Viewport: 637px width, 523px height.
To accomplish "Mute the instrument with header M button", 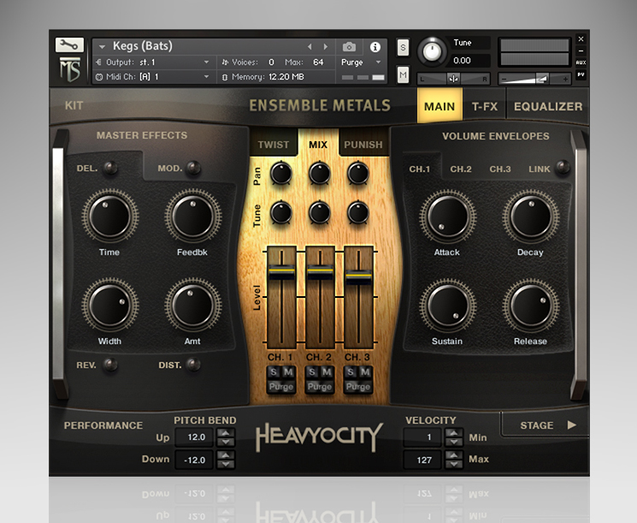I will [x=403, y=74].
